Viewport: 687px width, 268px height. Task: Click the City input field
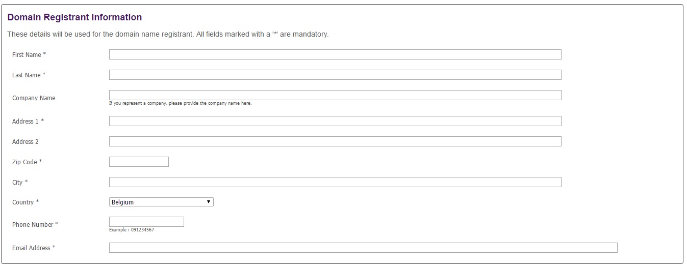pyautogui.click(x=335, y=182)
